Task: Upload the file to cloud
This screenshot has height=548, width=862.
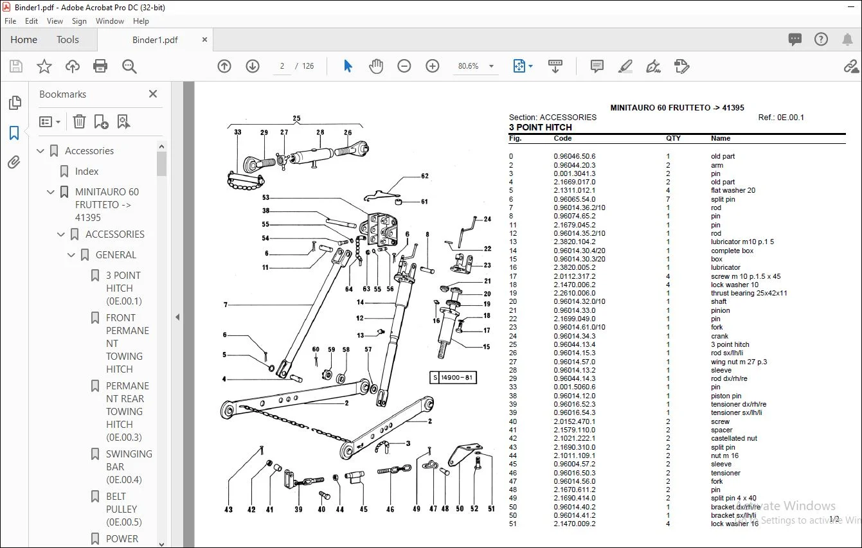Action: (x=73, y=66)
